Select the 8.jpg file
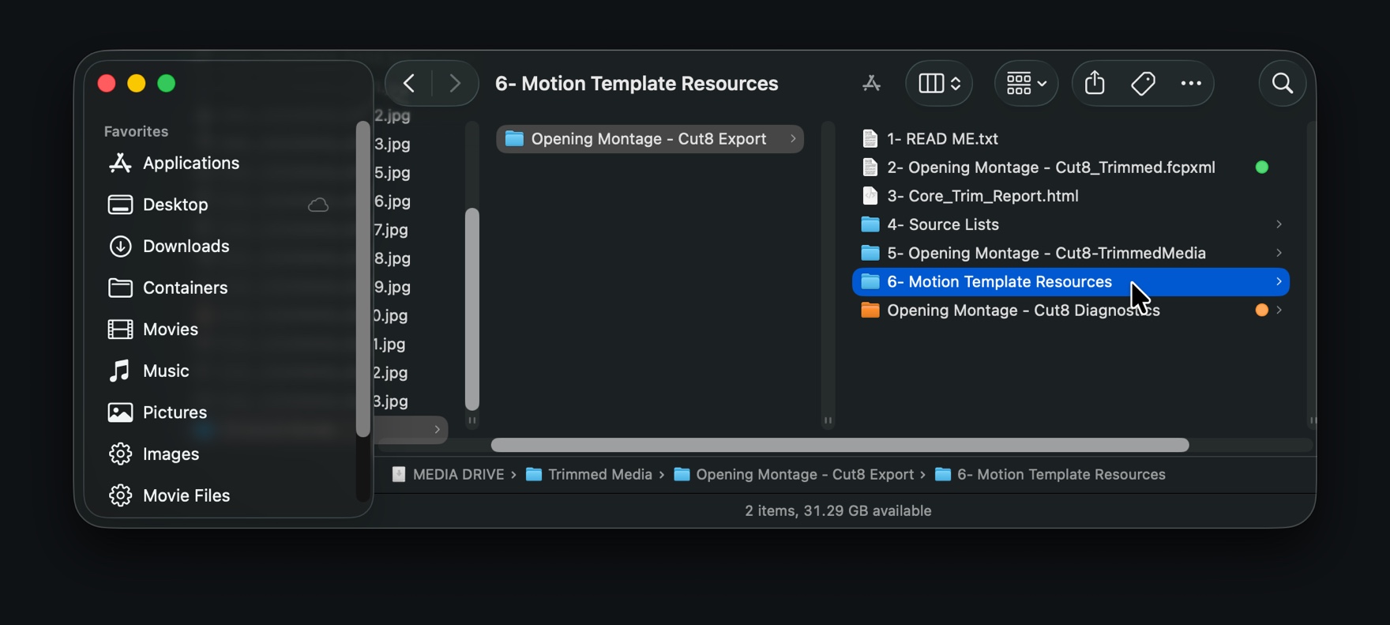This screenshot has height=625, width=1390. point(393,258)
